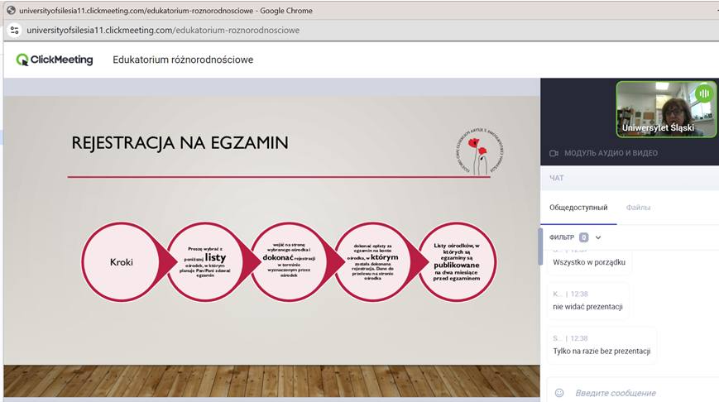Click the 'nie widać prezentacji' chat message
The height and width of the screenshot is (402, 719).
(587, 307)
